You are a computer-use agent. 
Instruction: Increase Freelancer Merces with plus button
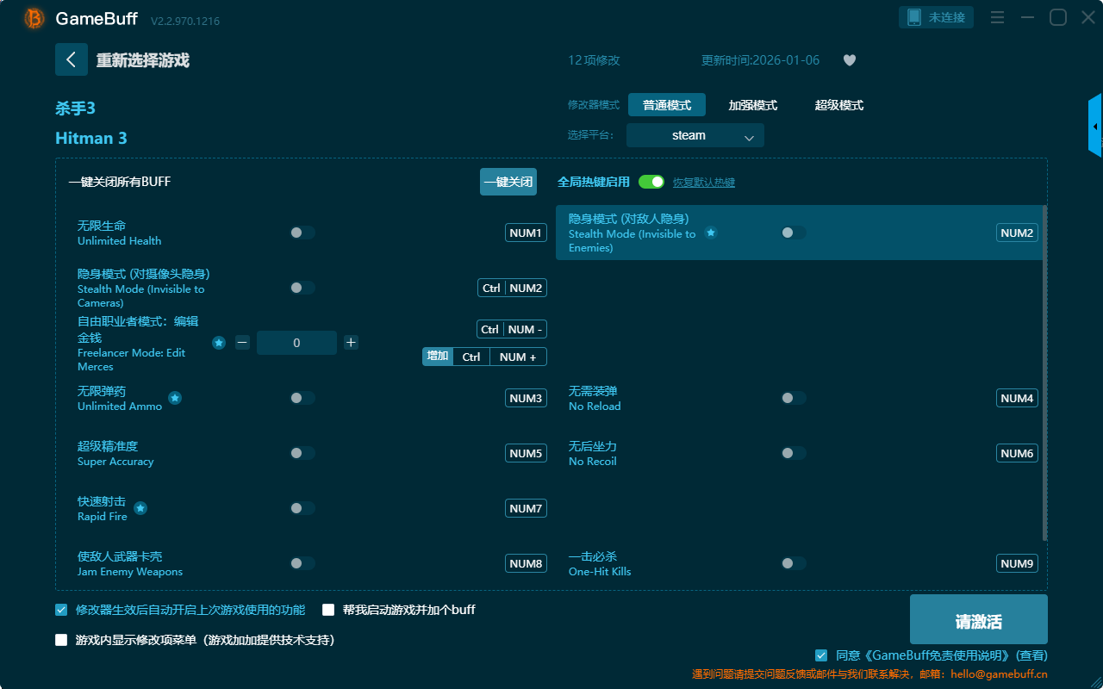pos(351,343)
